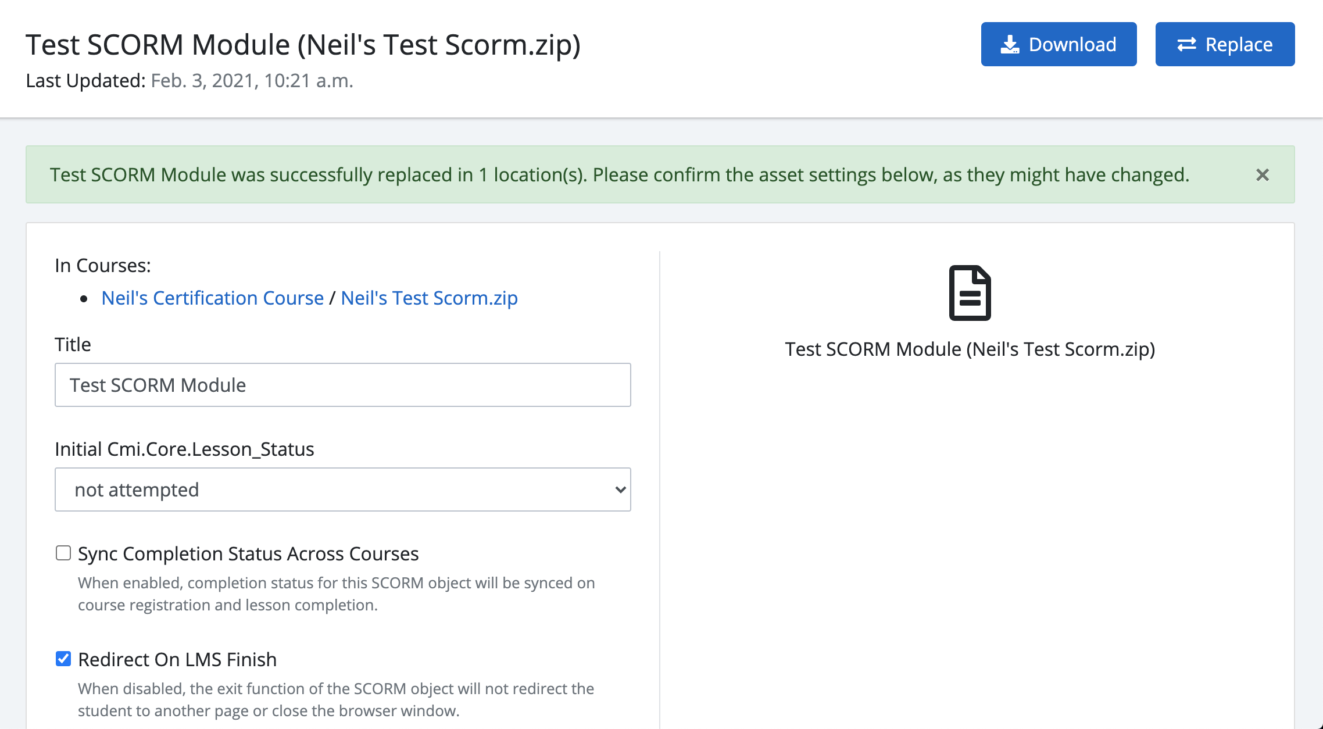
Task: Click the success message text in the alert
Action: tap(620, 174)
